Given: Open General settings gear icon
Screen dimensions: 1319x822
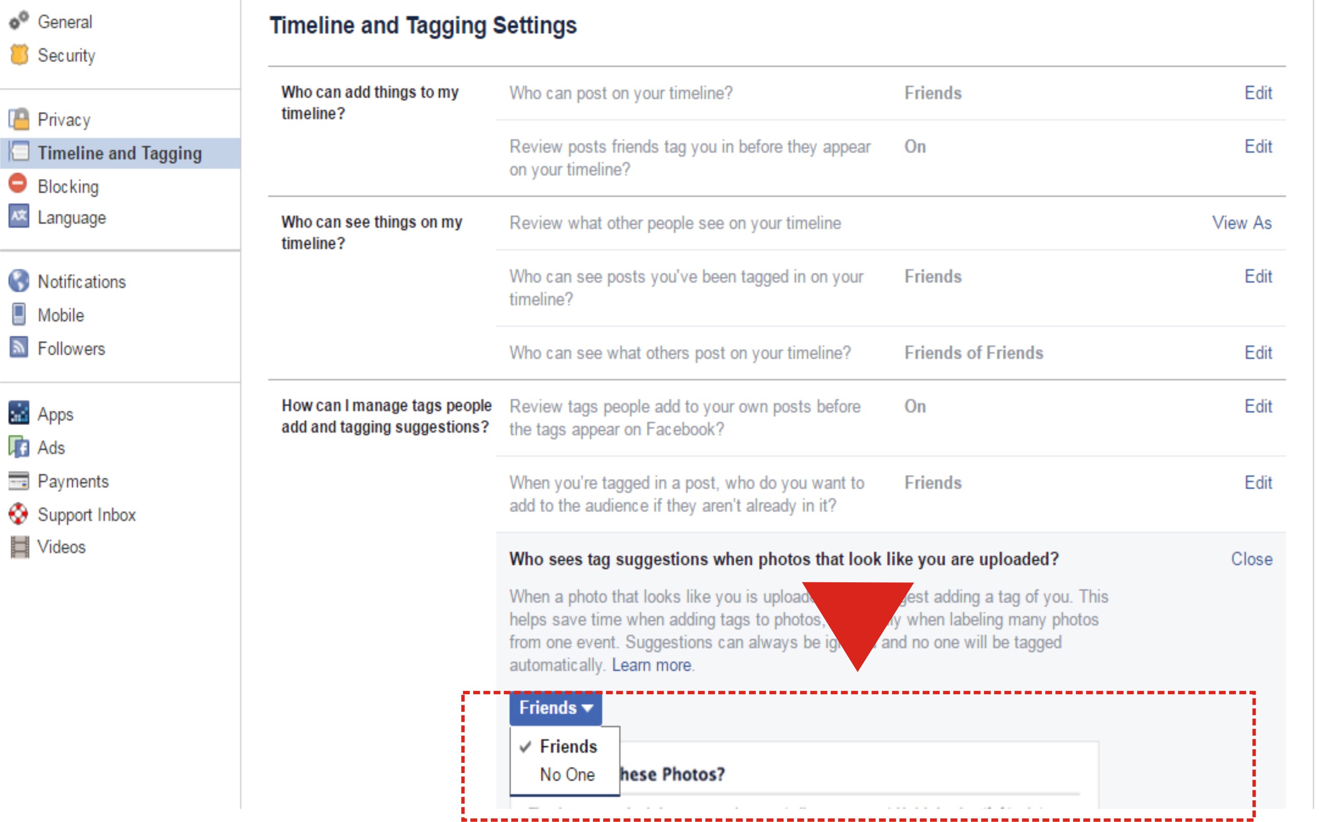Looking at the screenshot, I should [x=18, y=21].
